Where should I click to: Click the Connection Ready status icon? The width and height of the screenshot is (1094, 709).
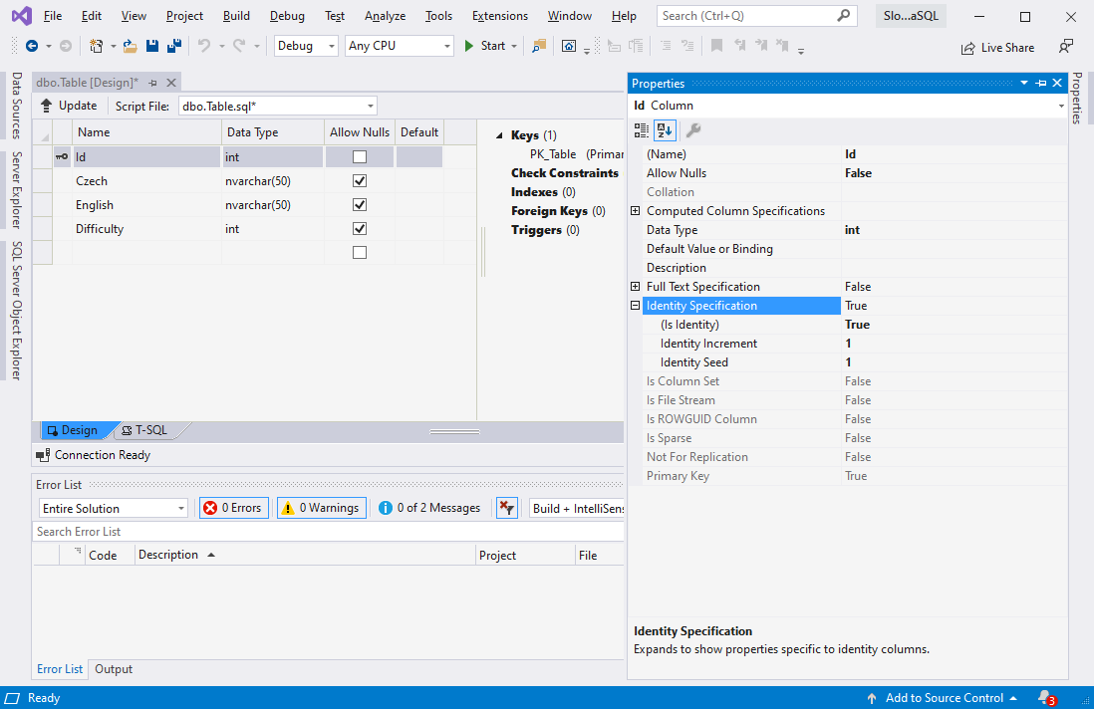click(43, 455)
